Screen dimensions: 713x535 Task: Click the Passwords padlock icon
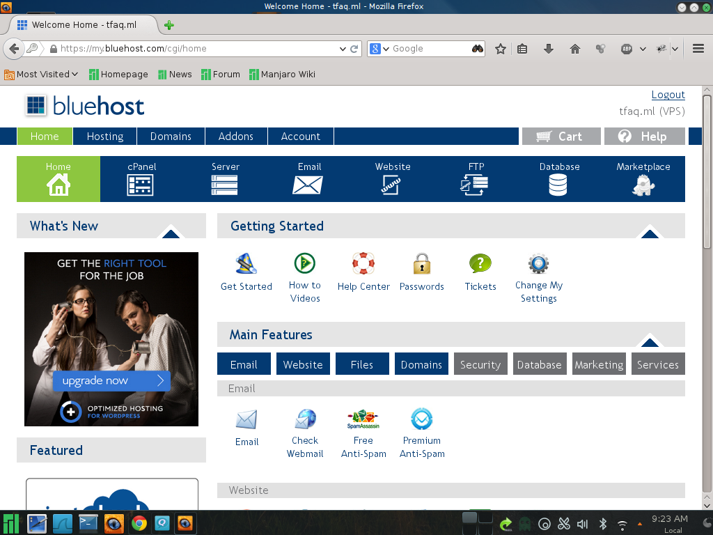pos(421,265)
